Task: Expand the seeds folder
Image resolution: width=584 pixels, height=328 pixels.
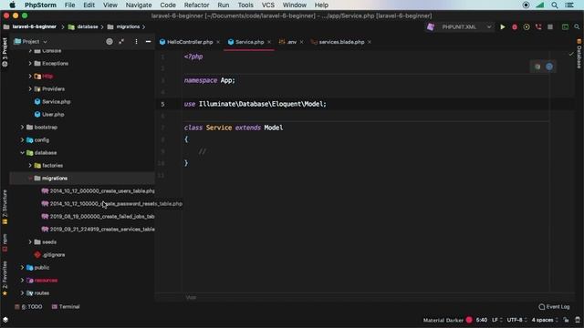Action: [30, 242]
